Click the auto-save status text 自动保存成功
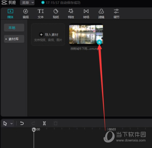The height and width of the screenshot is (148, 152). coord(70,3)
